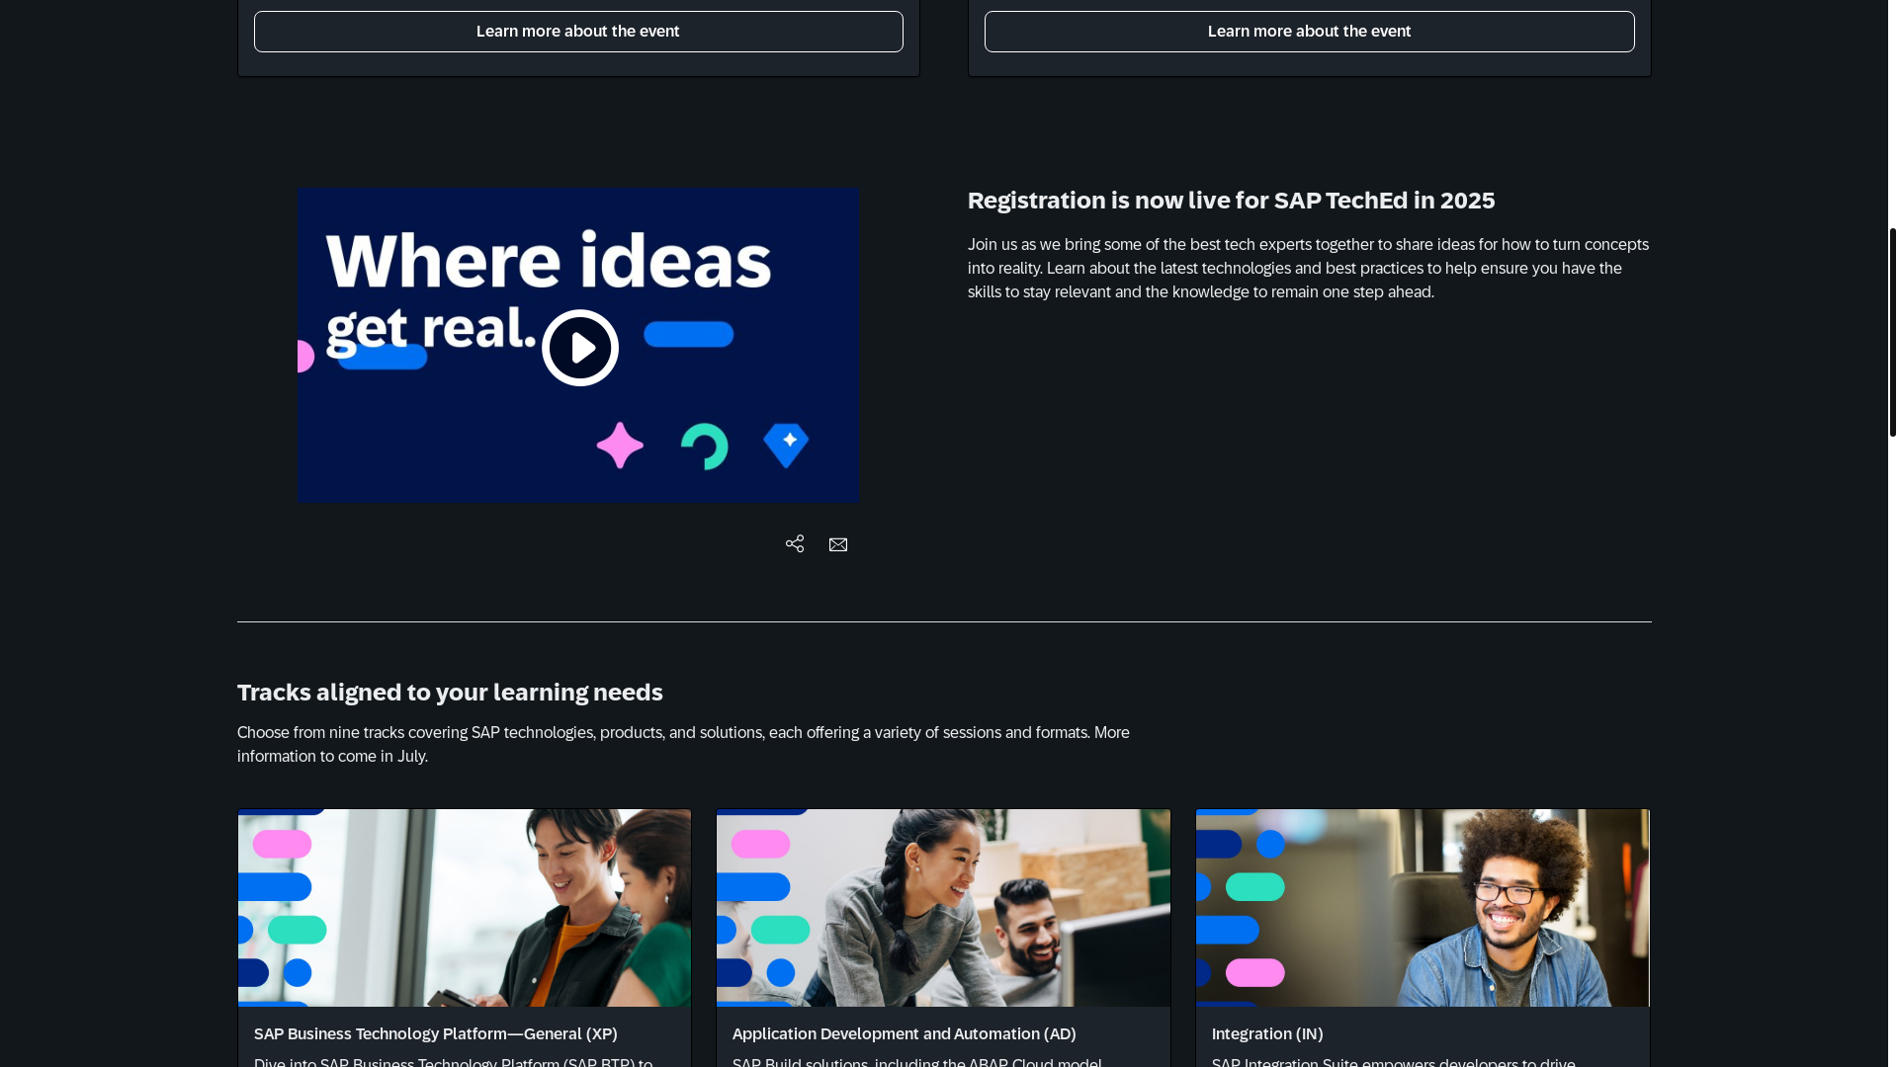Click the right Learn more about the event button

[x=1309, y=32]
